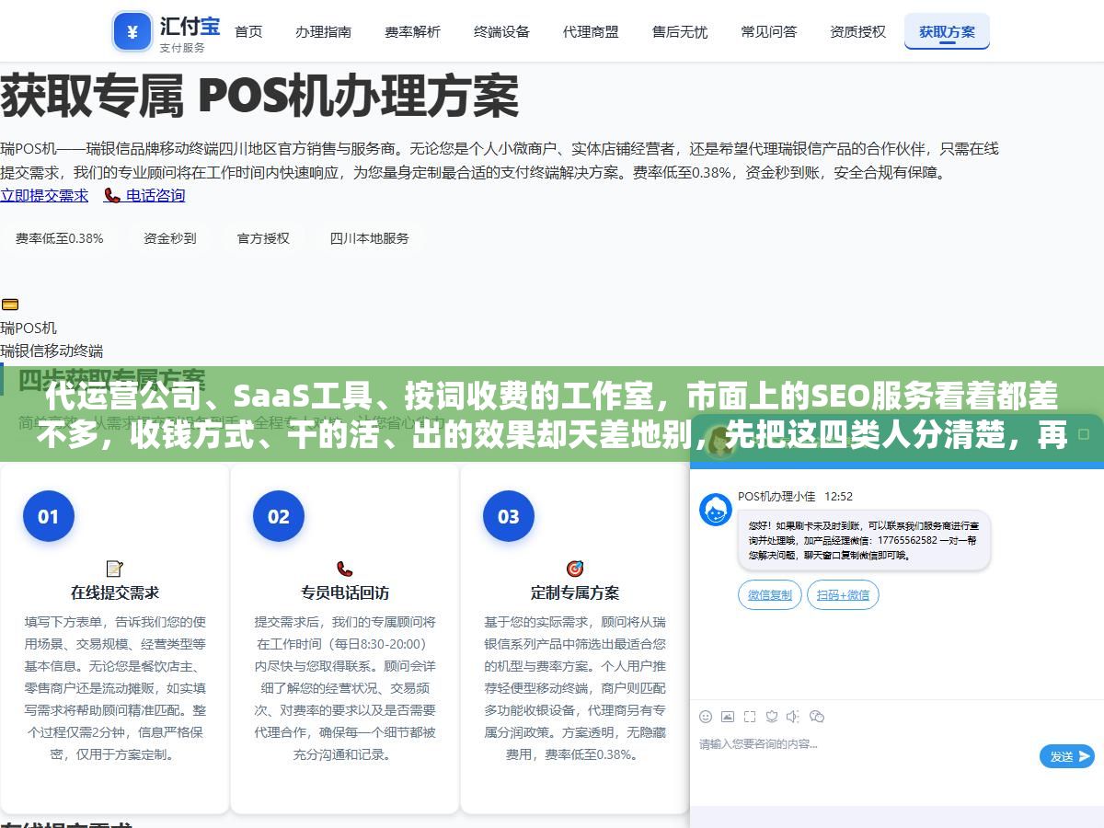Open 资质授权 navigation item
This screenshot has width=1104, height=828.
click(x=857, y=31)
